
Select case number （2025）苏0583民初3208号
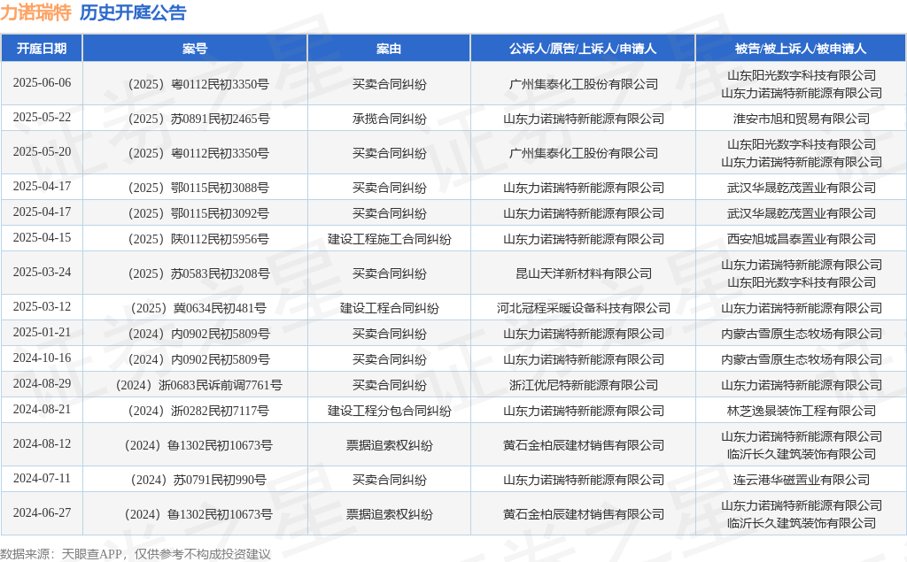196,273
